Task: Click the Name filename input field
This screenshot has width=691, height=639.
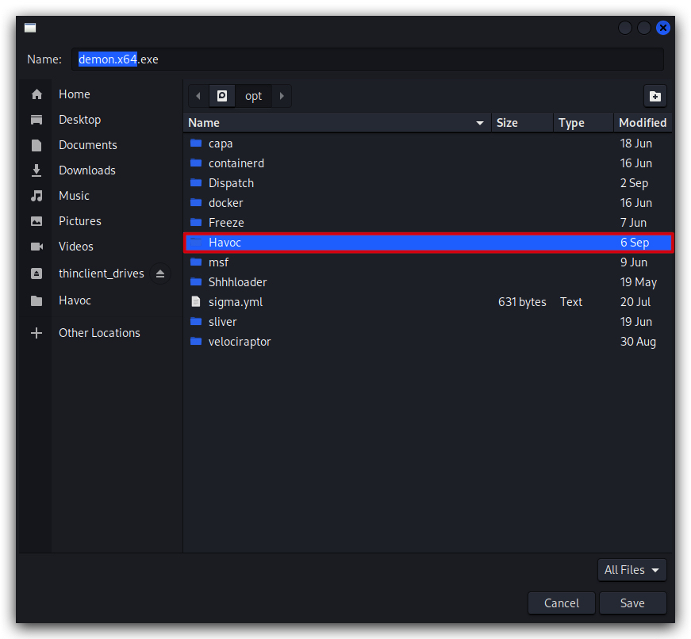Action: click(x=367, y=59)
